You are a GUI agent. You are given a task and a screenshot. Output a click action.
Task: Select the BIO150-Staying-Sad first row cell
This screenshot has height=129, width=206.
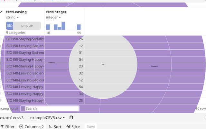[25, 39]
